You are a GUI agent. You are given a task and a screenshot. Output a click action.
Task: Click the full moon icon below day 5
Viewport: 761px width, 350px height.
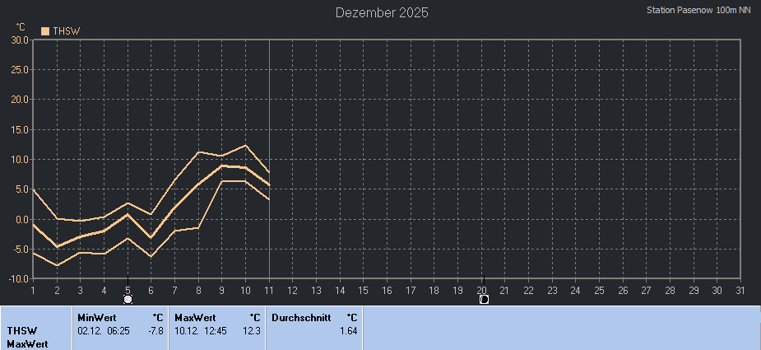[x=128, y=299]
